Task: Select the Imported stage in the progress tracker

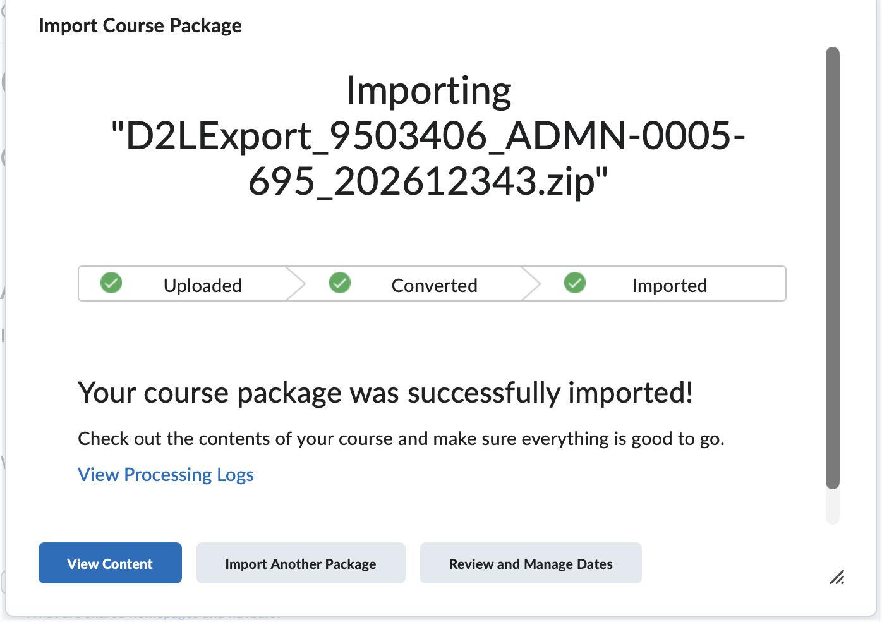Action: click(669, 285)
